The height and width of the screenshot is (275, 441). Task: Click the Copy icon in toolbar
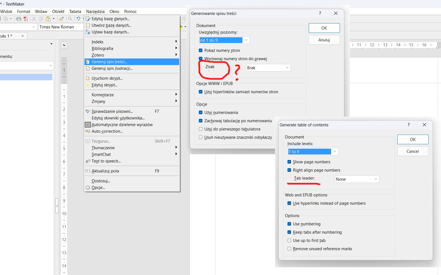tap(41, 19)
